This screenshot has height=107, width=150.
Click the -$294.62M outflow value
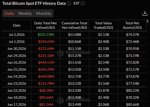point(46,42)
